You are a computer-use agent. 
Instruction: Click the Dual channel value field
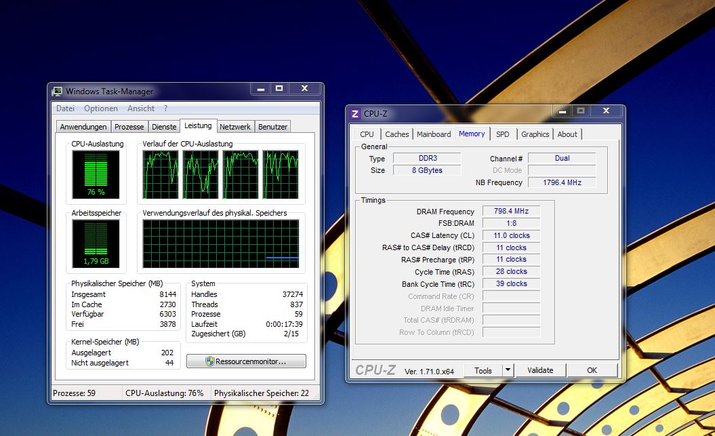pos(562,158)
